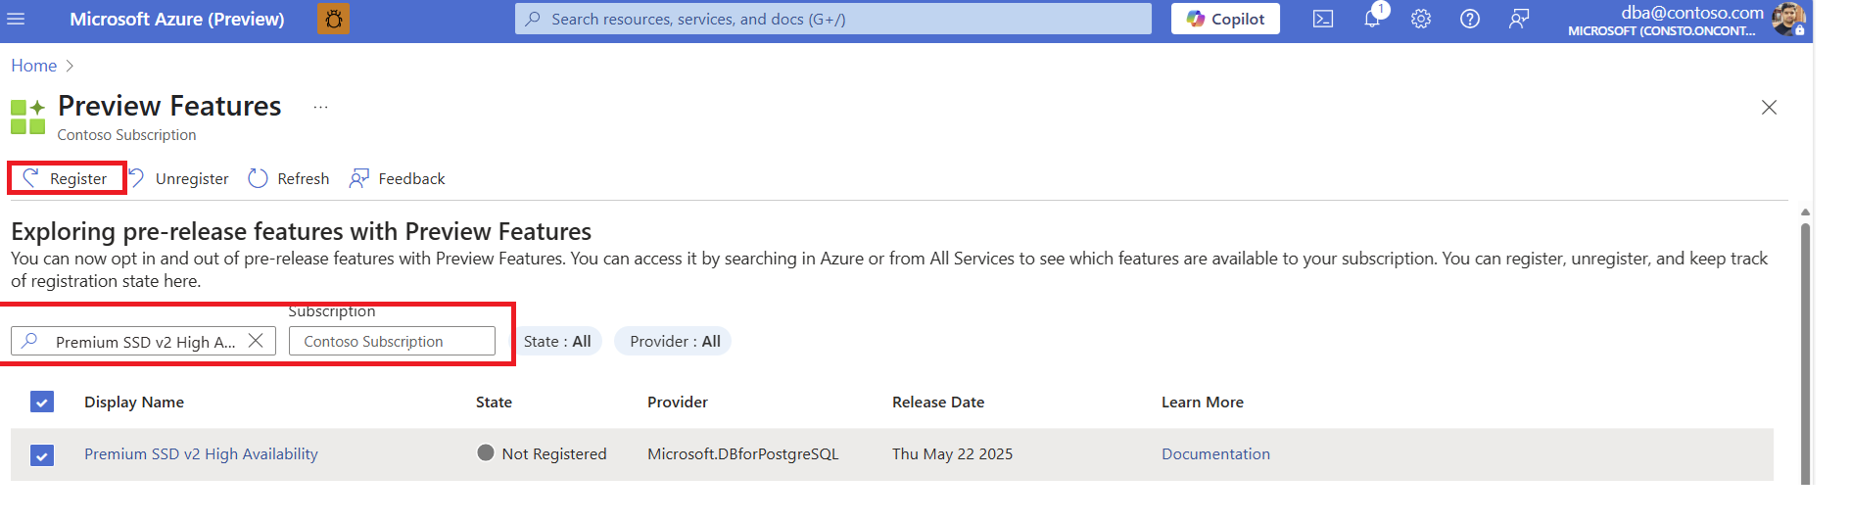Image resolution: width=1849 pixels, height=521 pixels.
Task: Open the ellipsis more options menu
Action: coord(320,107)
